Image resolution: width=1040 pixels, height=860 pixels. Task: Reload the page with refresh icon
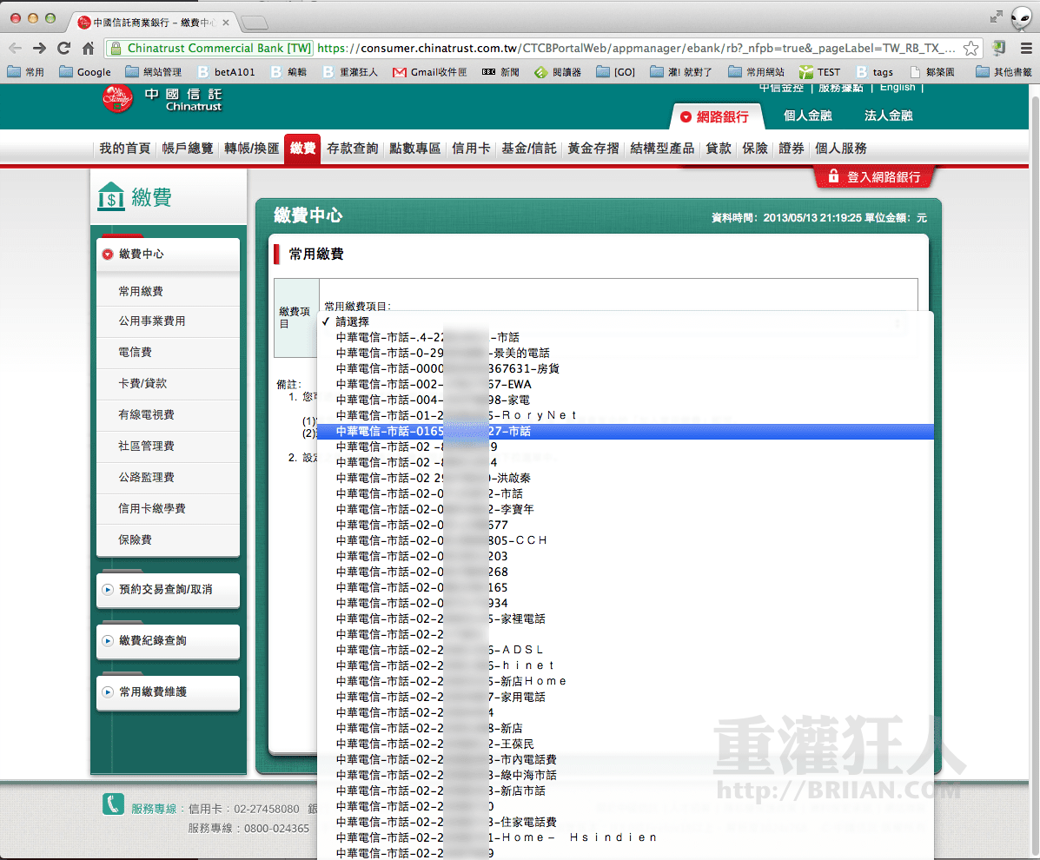63,48
